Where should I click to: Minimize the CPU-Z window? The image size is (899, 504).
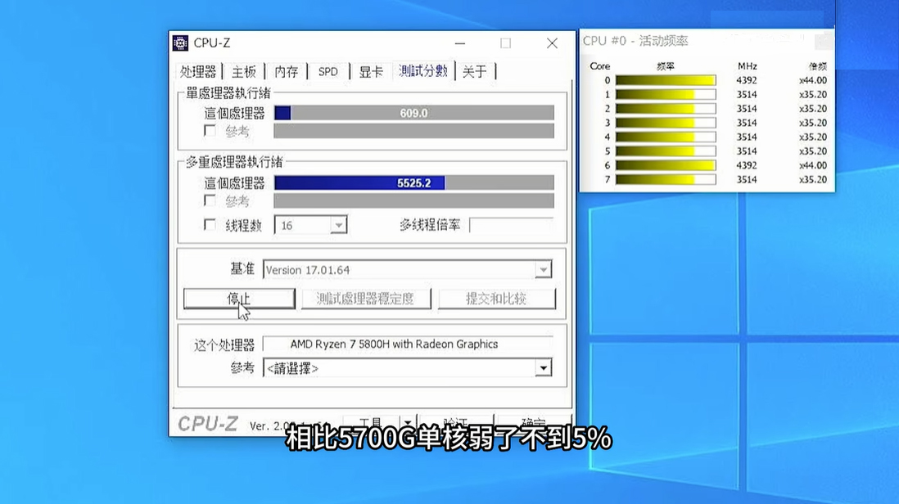(x=460, y=43)
